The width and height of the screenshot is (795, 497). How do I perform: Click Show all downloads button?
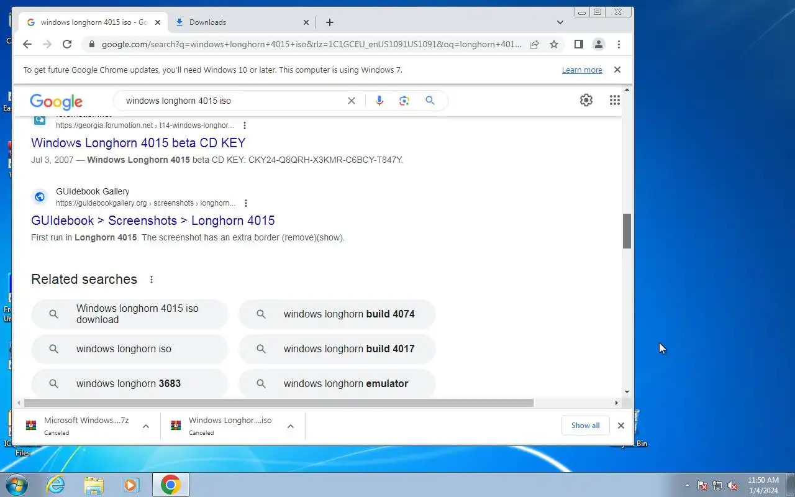point(586,426)
